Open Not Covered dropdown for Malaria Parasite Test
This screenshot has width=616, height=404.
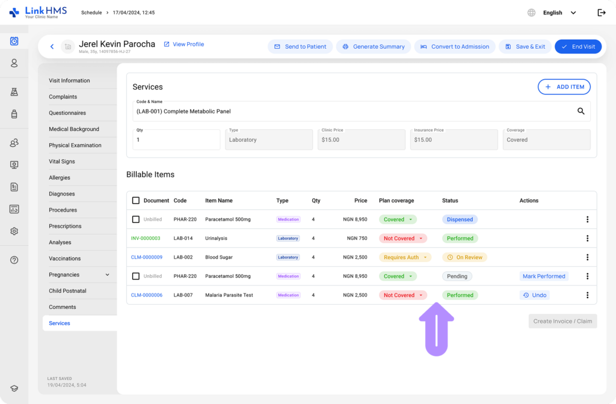coord(402,295)
